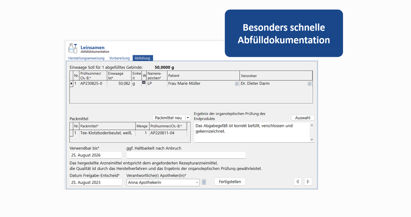Select the Abfüllung tab
The image size is (411, 217).
(143, 58)
